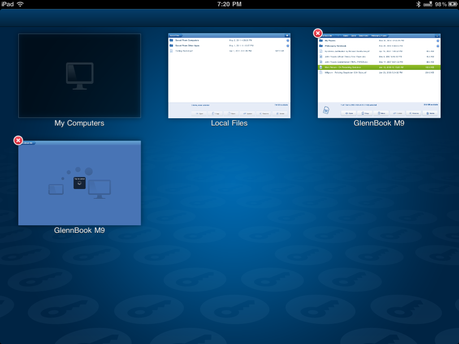459x344 pixels.
Task: Click the monitor icon in My Computers
Action: click(x=79, y=76)
